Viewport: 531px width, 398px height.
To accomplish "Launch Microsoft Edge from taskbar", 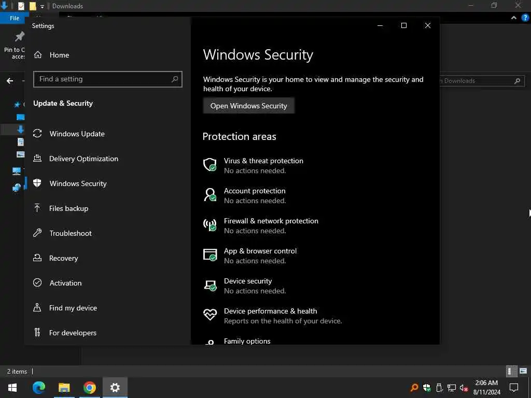I will pyautogui.click(x=38, y=388).
